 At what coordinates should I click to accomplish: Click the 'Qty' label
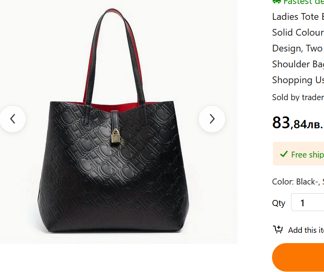(278, 203)
